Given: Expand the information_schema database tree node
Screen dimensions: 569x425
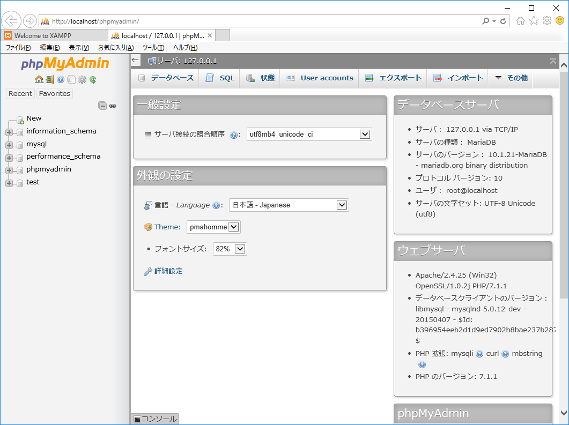Looking at the screenshot, I should tap(9, 132).
